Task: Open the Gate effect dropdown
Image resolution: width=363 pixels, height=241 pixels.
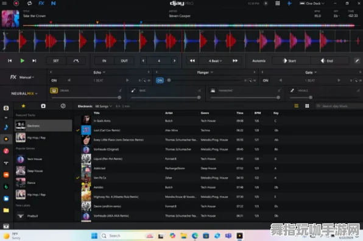Action: point(311,72)
